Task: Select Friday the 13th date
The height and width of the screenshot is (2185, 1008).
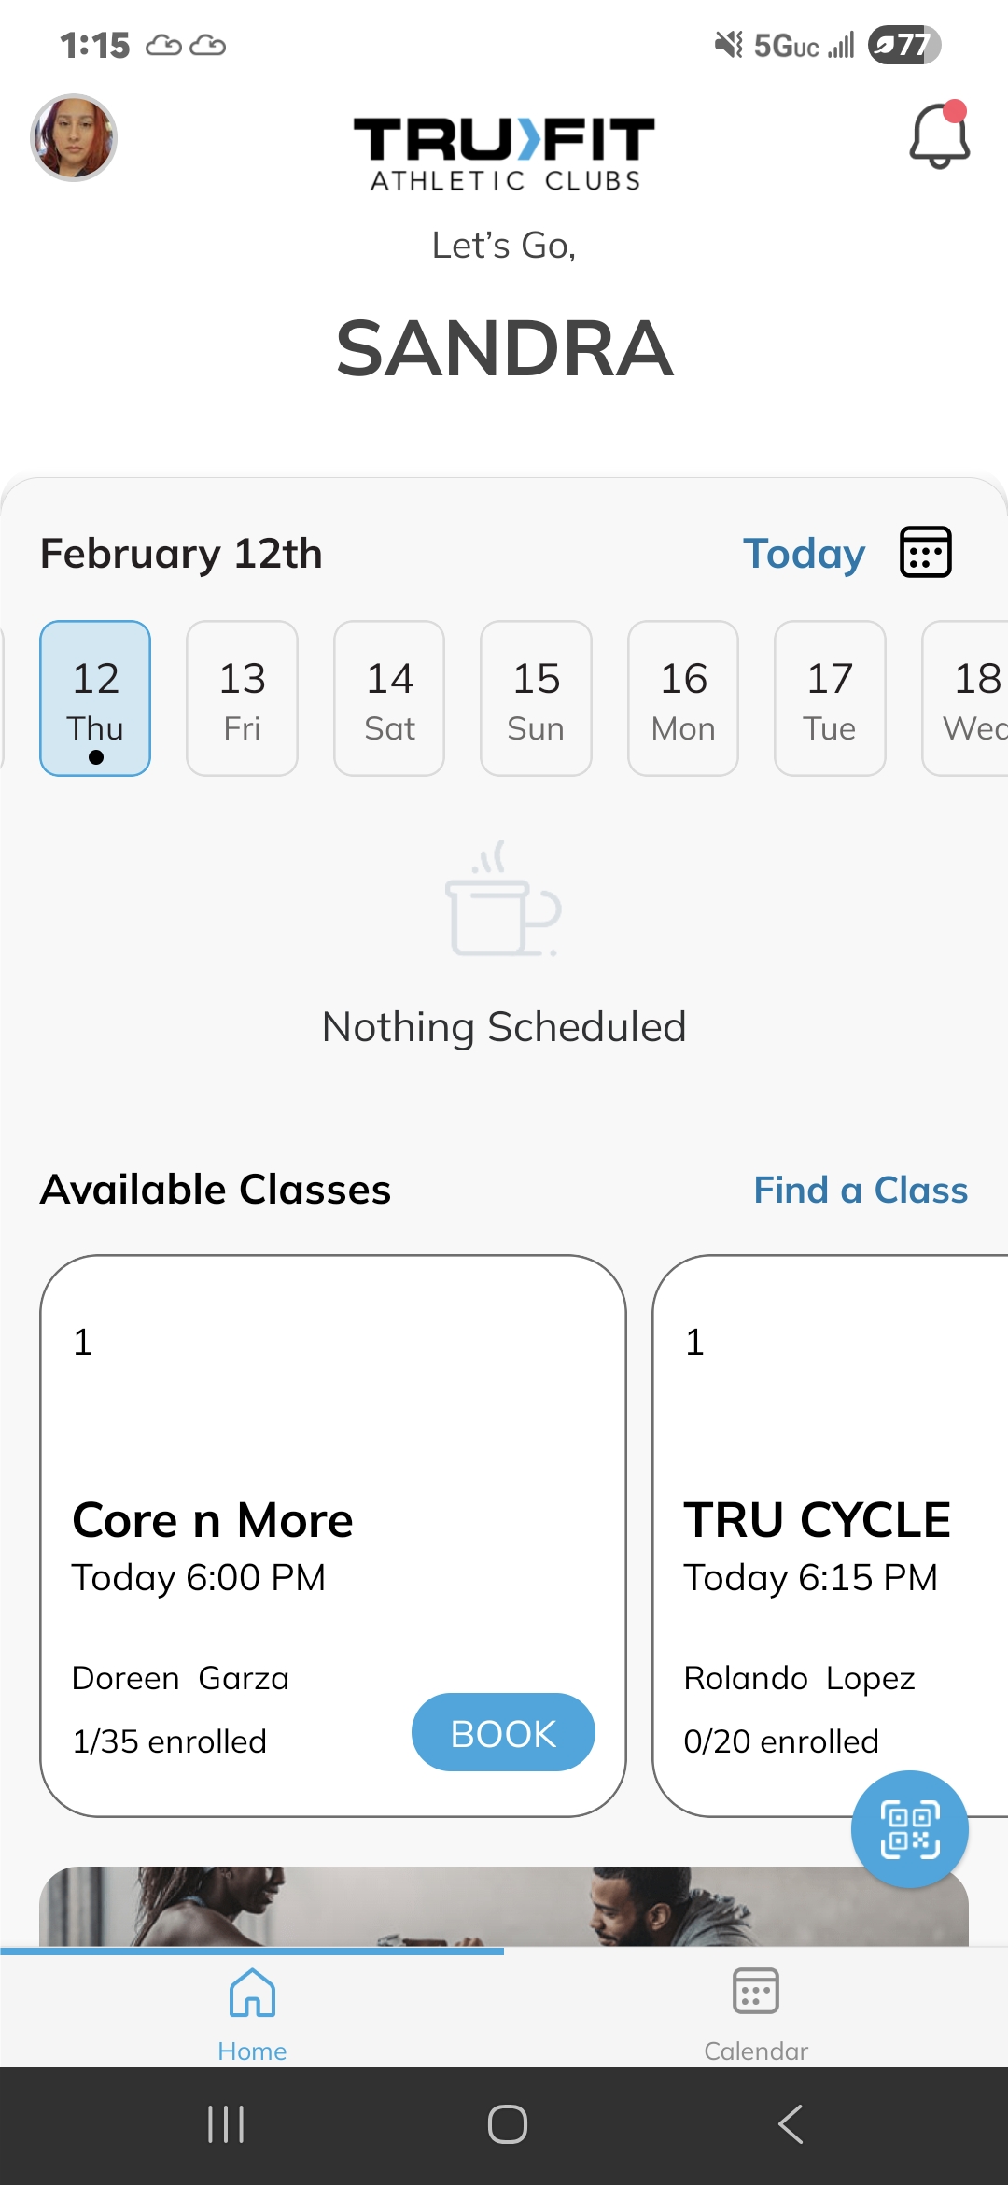Action: click(x=242, y=698)
